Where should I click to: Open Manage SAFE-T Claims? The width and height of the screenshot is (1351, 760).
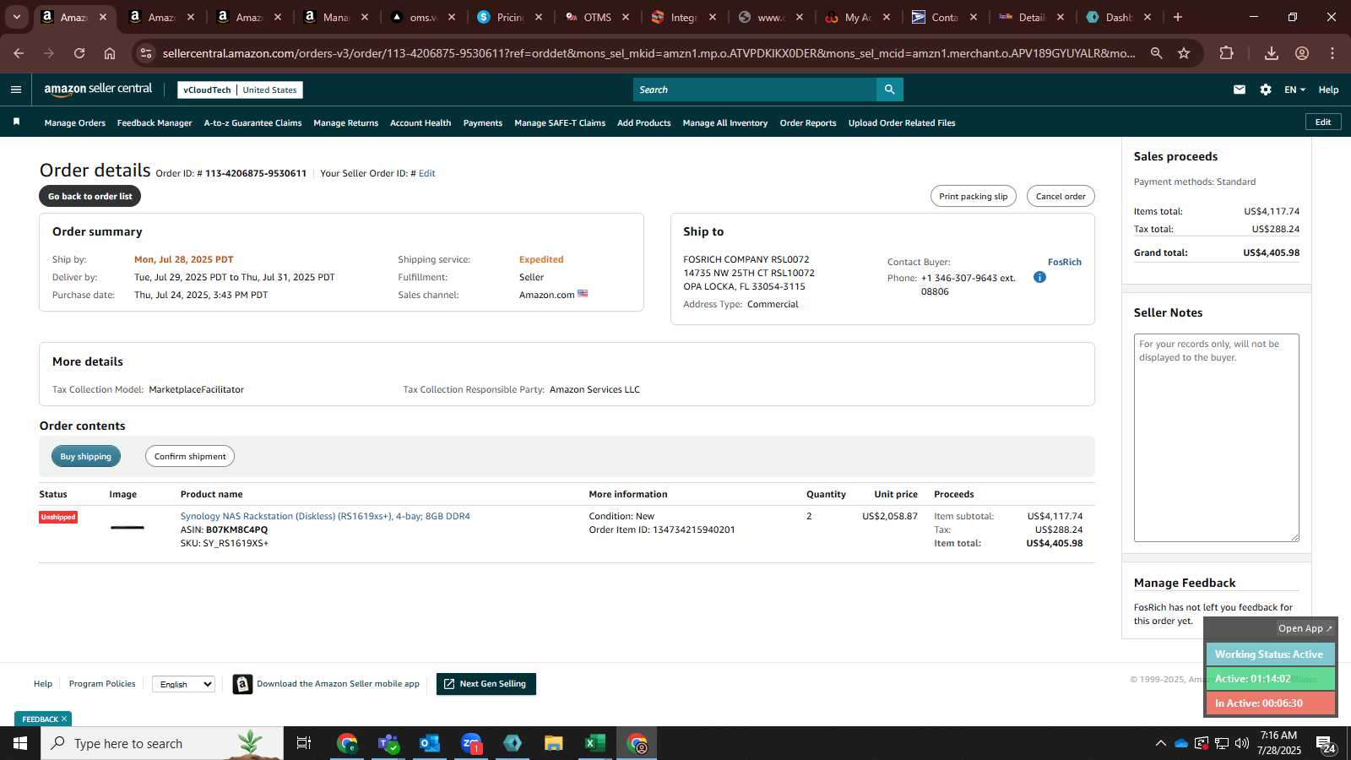tap(560, 123)
